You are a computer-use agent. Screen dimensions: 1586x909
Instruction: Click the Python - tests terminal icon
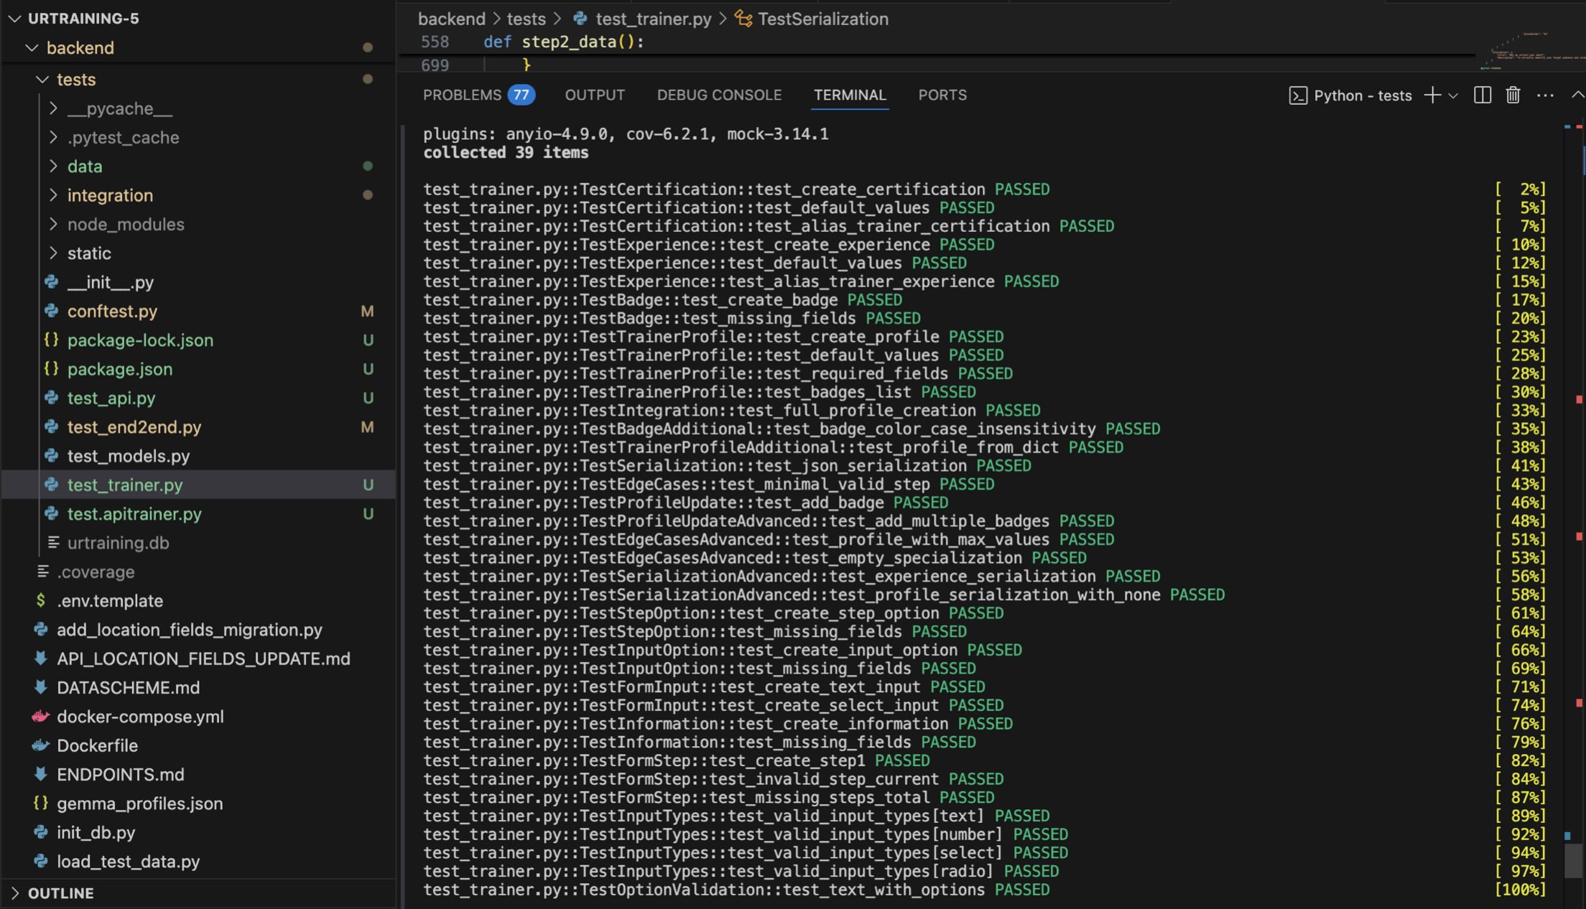(x=1298, y=95)
